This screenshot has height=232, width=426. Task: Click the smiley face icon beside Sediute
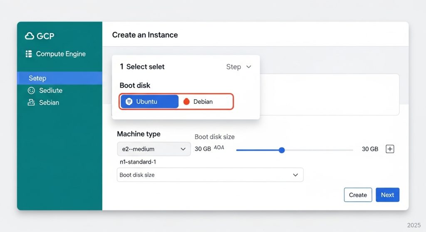(x=31, y=90)
